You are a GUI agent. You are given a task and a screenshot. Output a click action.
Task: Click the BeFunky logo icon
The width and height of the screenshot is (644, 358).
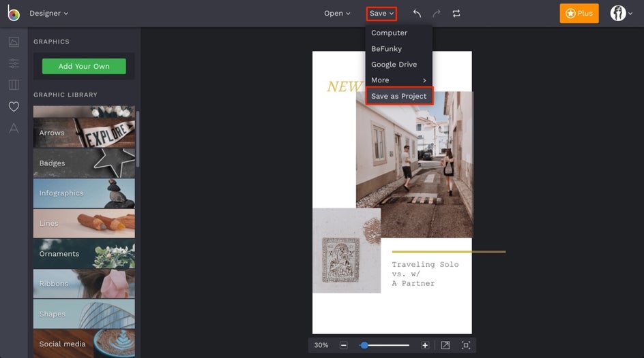14,13
